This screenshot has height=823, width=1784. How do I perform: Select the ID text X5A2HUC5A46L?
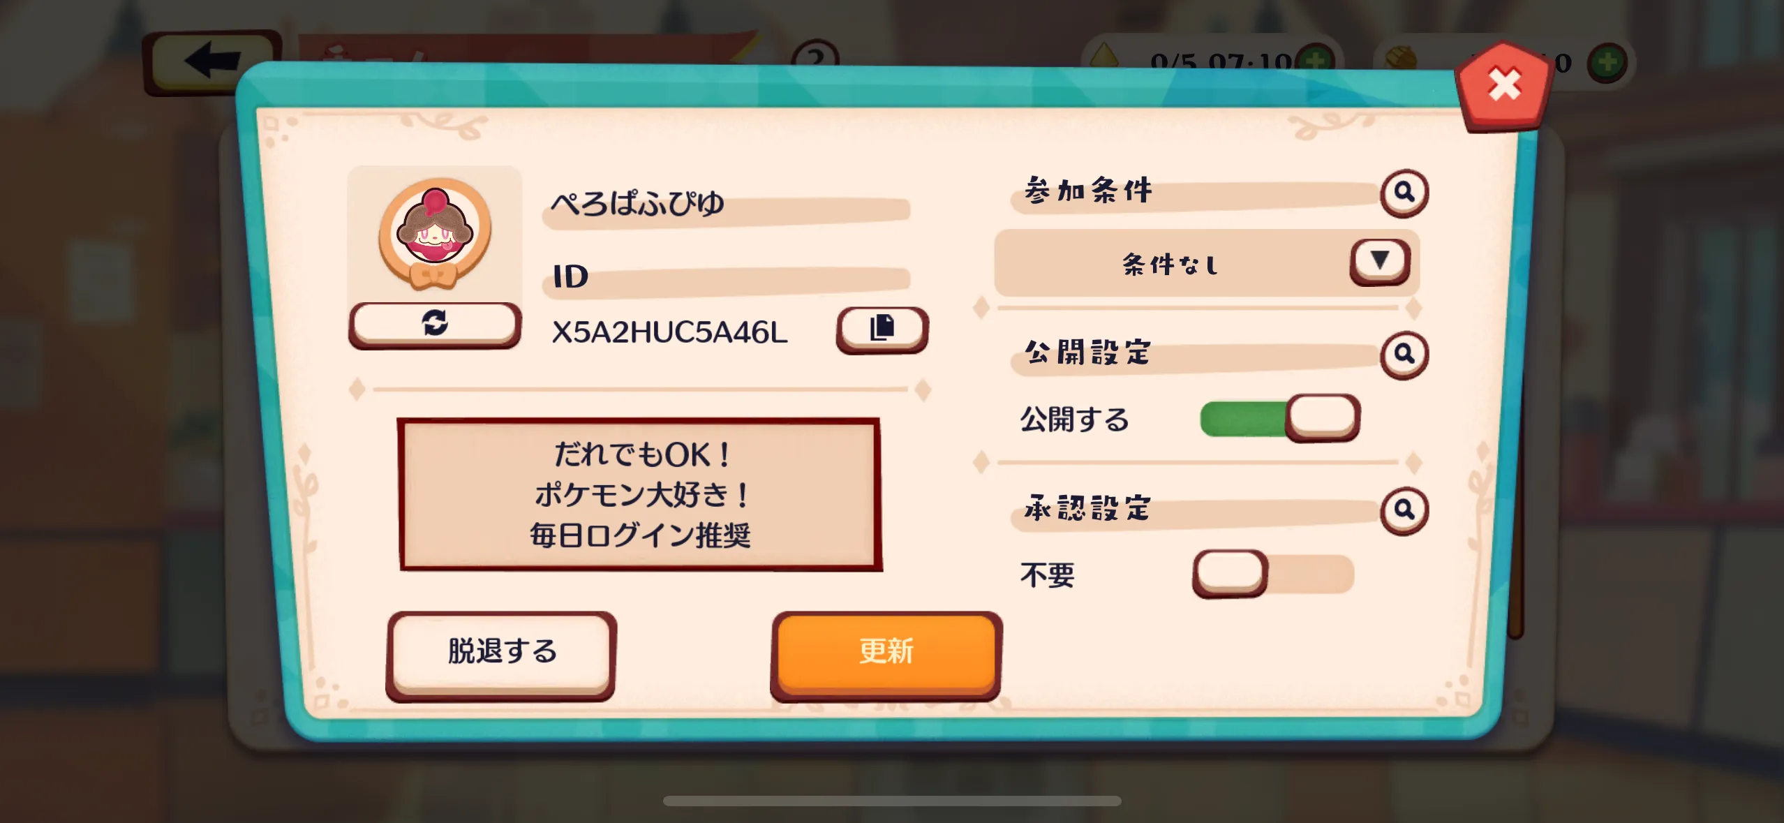[x=669, y=332]
